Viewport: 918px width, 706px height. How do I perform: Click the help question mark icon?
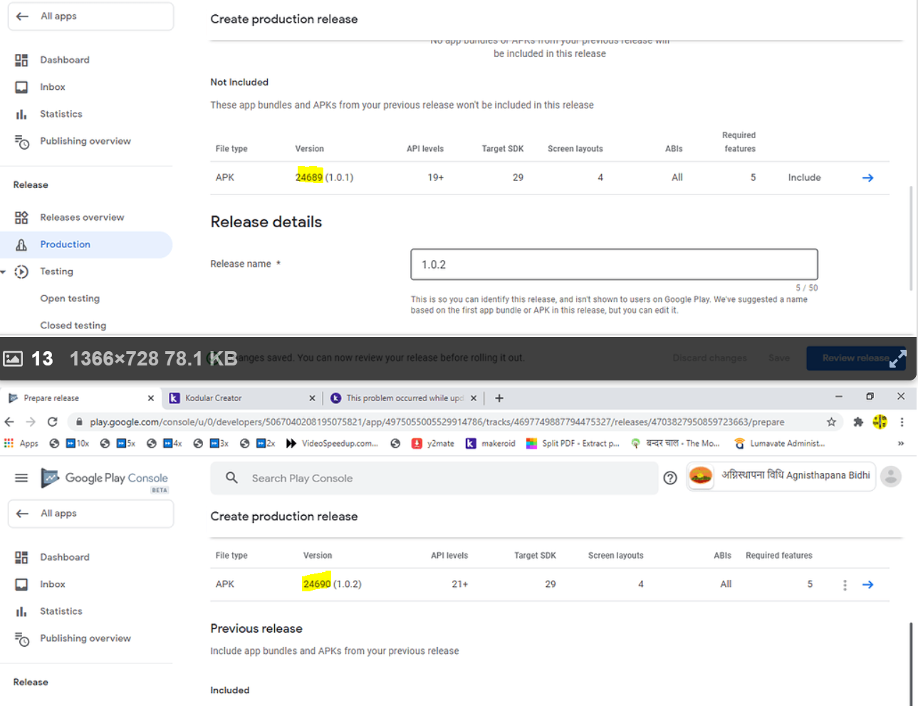(x=669, y=478)
